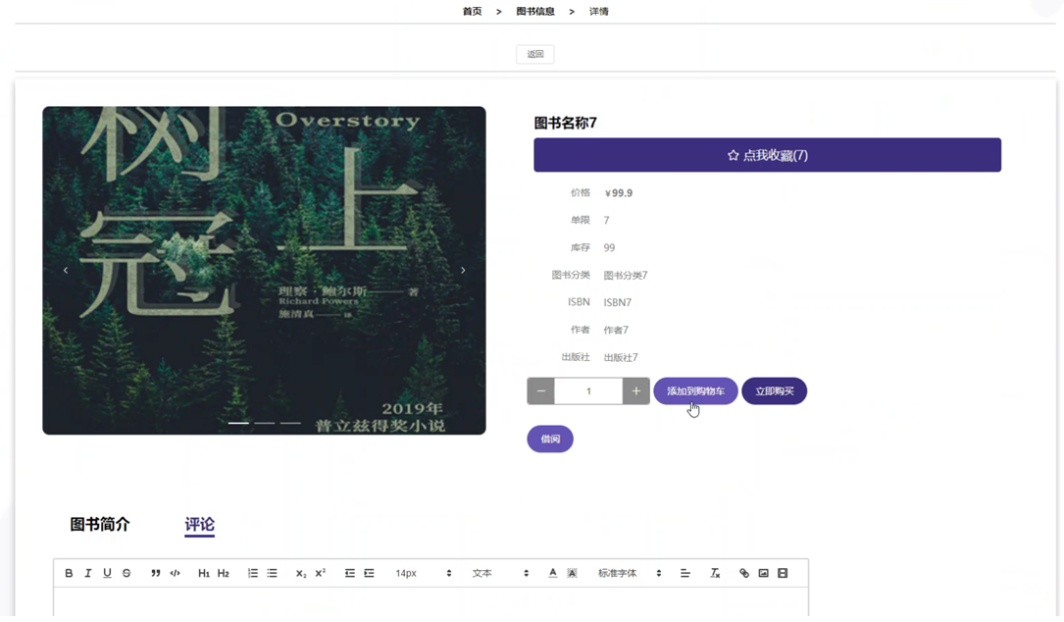Switch to the 评论 tab
Image resolution: width=1064 pixels, height=622 pixels.
point(199,524)
